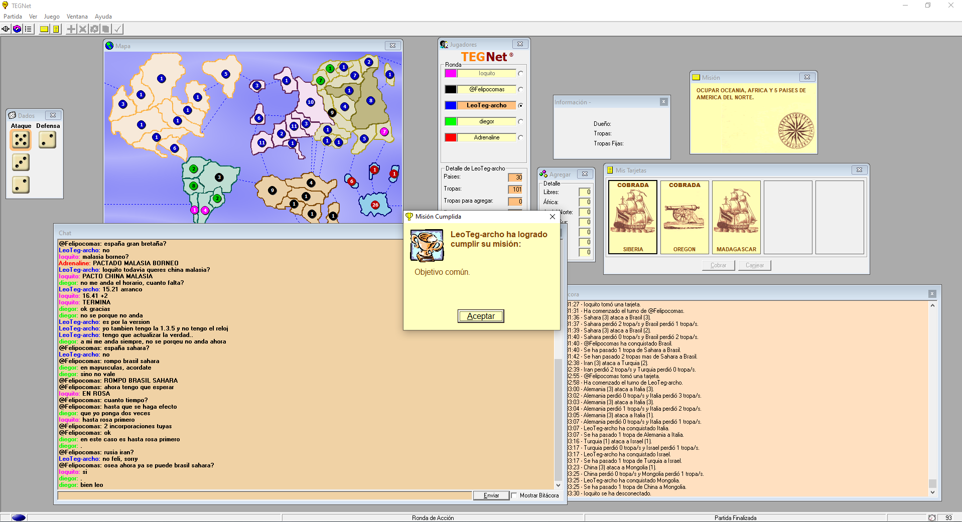
Task: Enable the Mostrar Bitácora checkbox
Action: [514, 495]
